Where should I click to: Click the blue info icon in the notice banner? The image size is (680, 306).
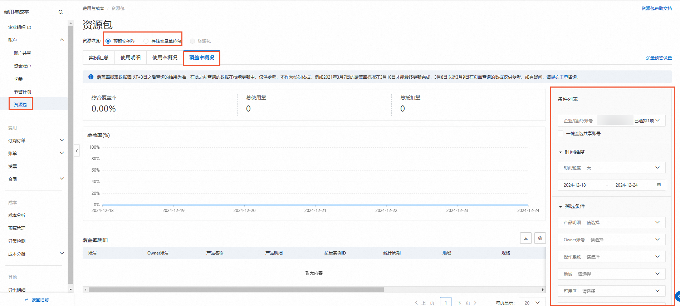coord(91,77)
